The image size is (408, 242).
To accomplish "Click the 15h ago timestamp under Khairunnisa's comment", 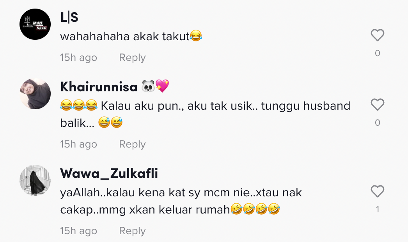I will (x=78, y=144).
